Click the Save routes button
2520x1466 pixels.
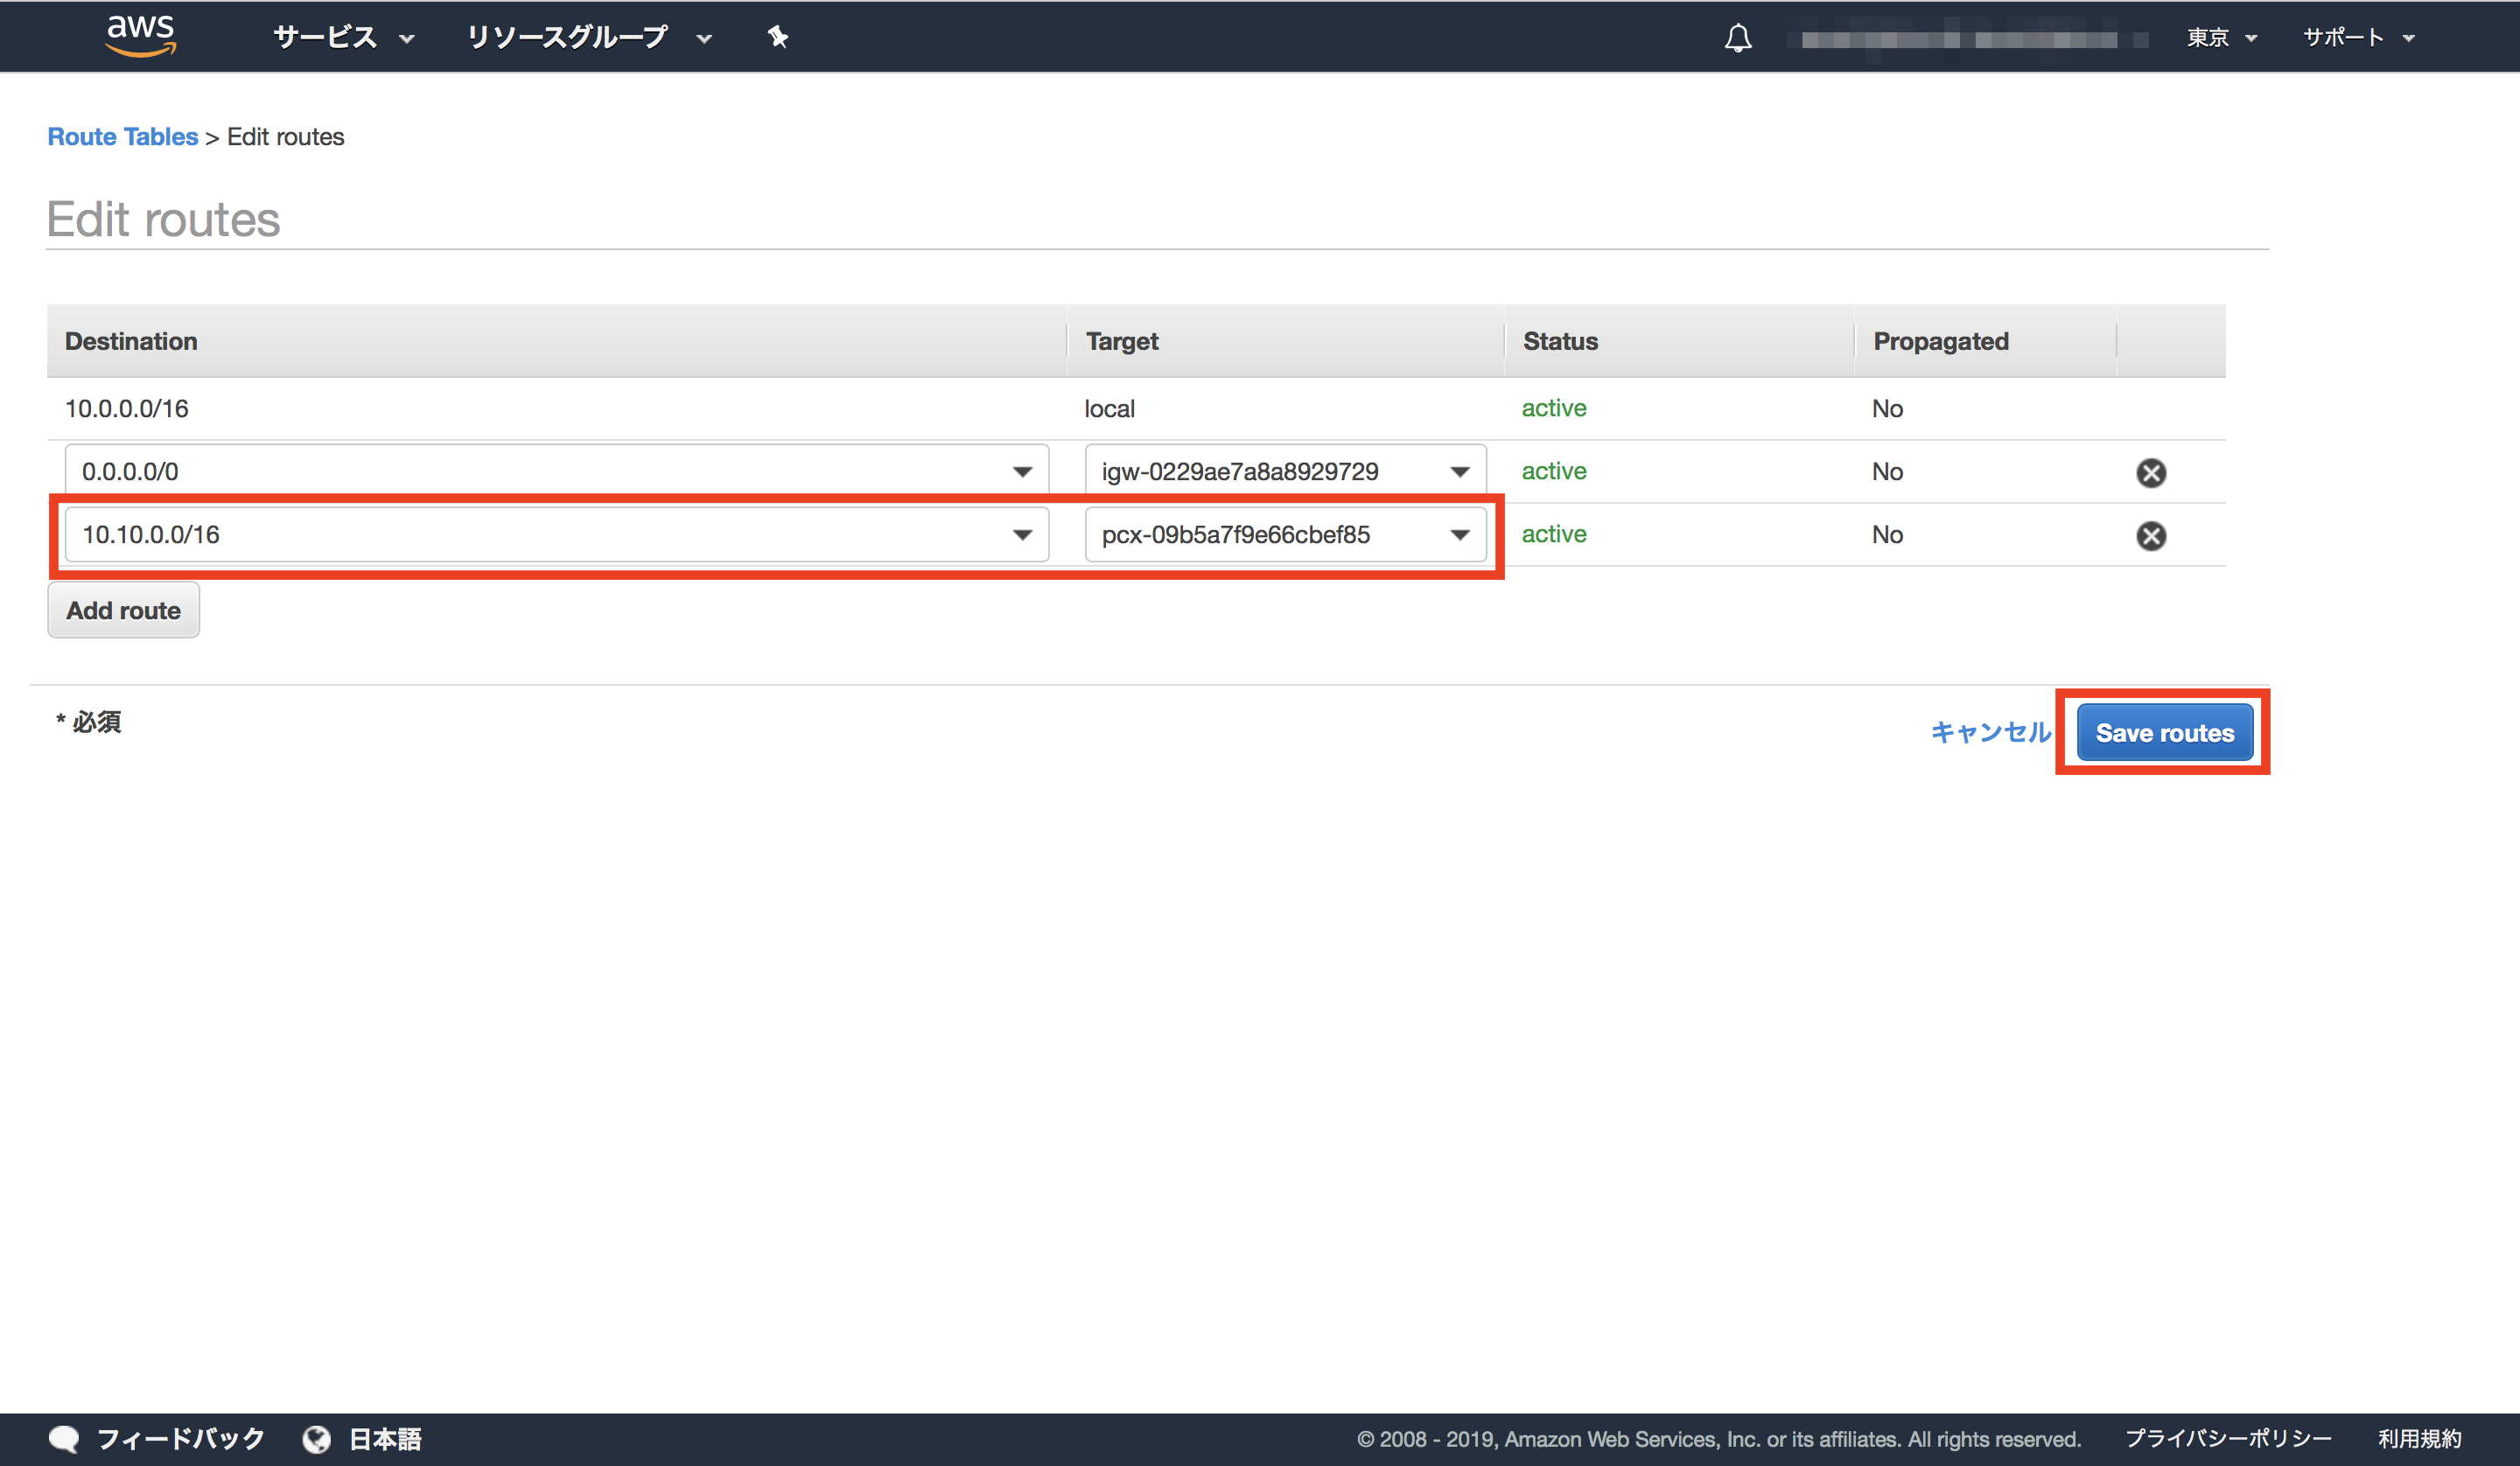[2164, 732]
